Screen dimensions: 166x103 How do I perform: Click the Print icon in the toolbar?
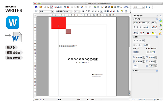click(x=58, y=7)
